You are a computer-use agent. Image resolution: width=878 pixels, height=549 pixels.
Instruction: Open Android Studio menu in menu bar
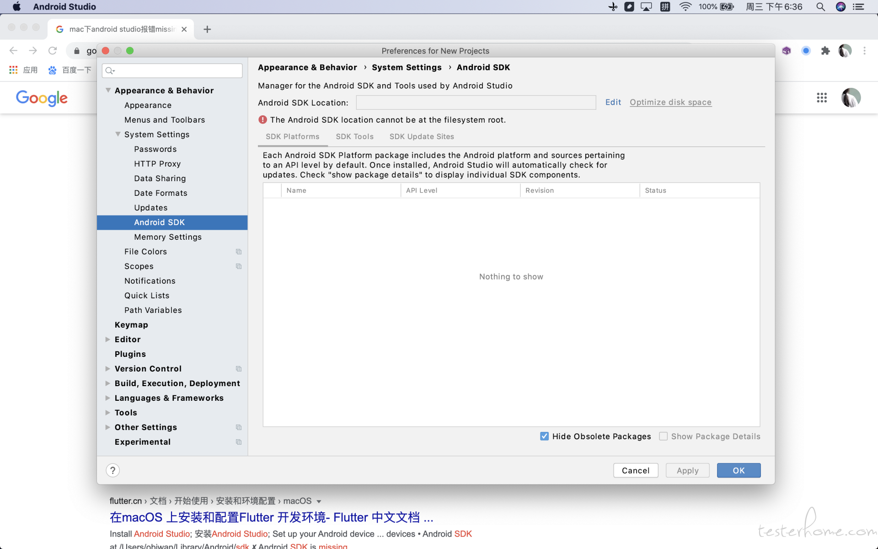64,6
